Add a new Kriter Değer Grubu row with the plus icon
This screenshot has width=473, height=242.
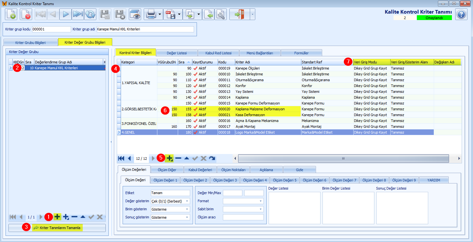click(57, 217)
